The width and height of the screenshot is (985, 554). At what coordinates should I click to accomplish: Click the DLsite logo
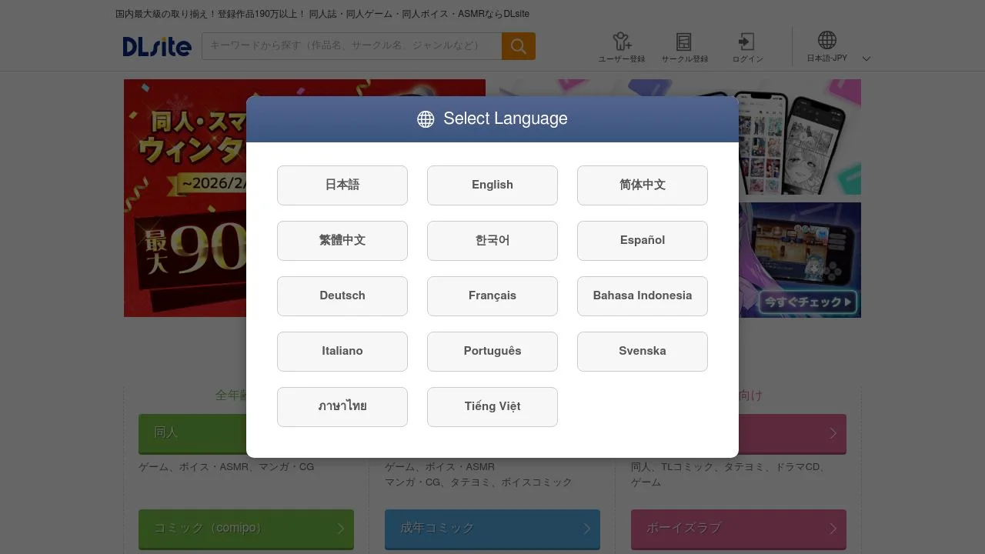(x=156, y=46)
